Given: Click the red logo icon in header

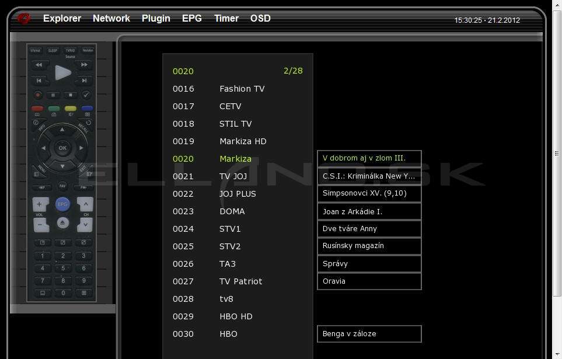Looking at the screenshot, I should pyautogui.click(x=25, y=18).
